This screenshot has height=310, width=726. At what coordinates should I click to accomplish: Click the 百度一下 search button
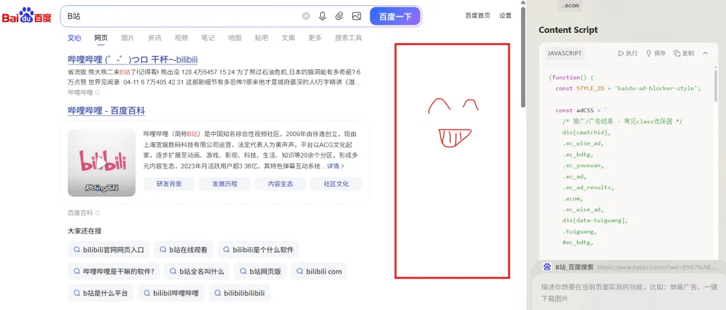[395, 17]
